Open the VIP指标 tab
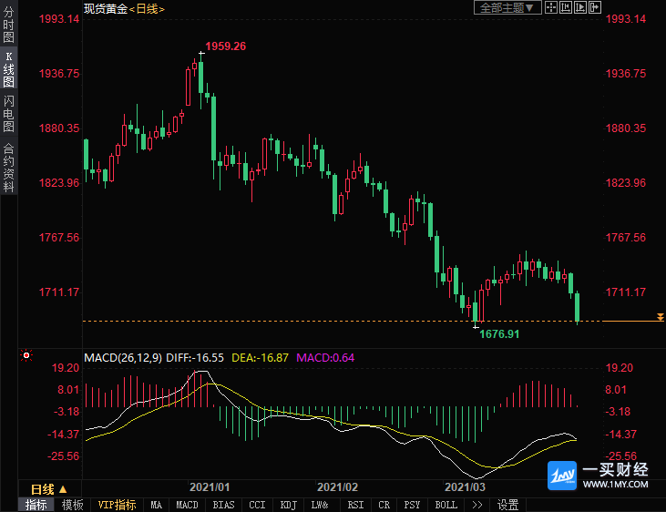 pyautogui.click(x=117, y=505)
